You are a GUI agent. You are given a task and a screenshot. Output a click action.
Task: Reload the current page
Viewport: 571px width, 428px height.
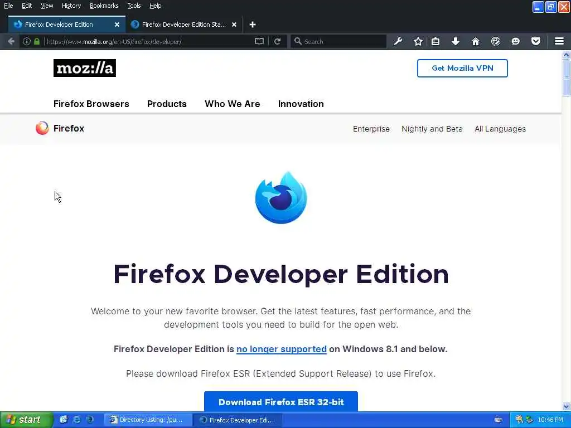(278, 41)
